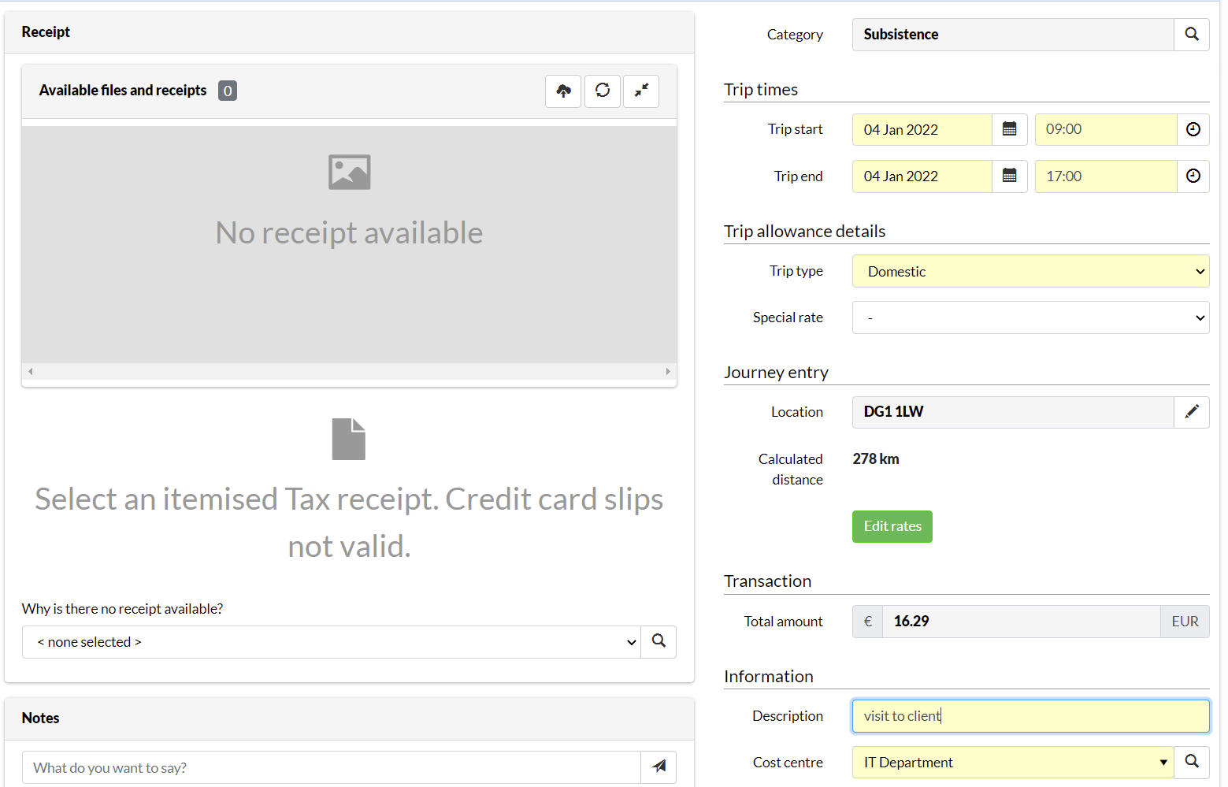Click the 'Journey entry' section heading
Image resolution: width=1228 pixels, height=787 pixels.
(776, 372)
